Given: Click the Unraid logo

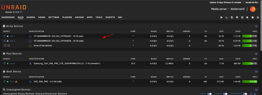Looking at the screenshot, I should point(14,8).
